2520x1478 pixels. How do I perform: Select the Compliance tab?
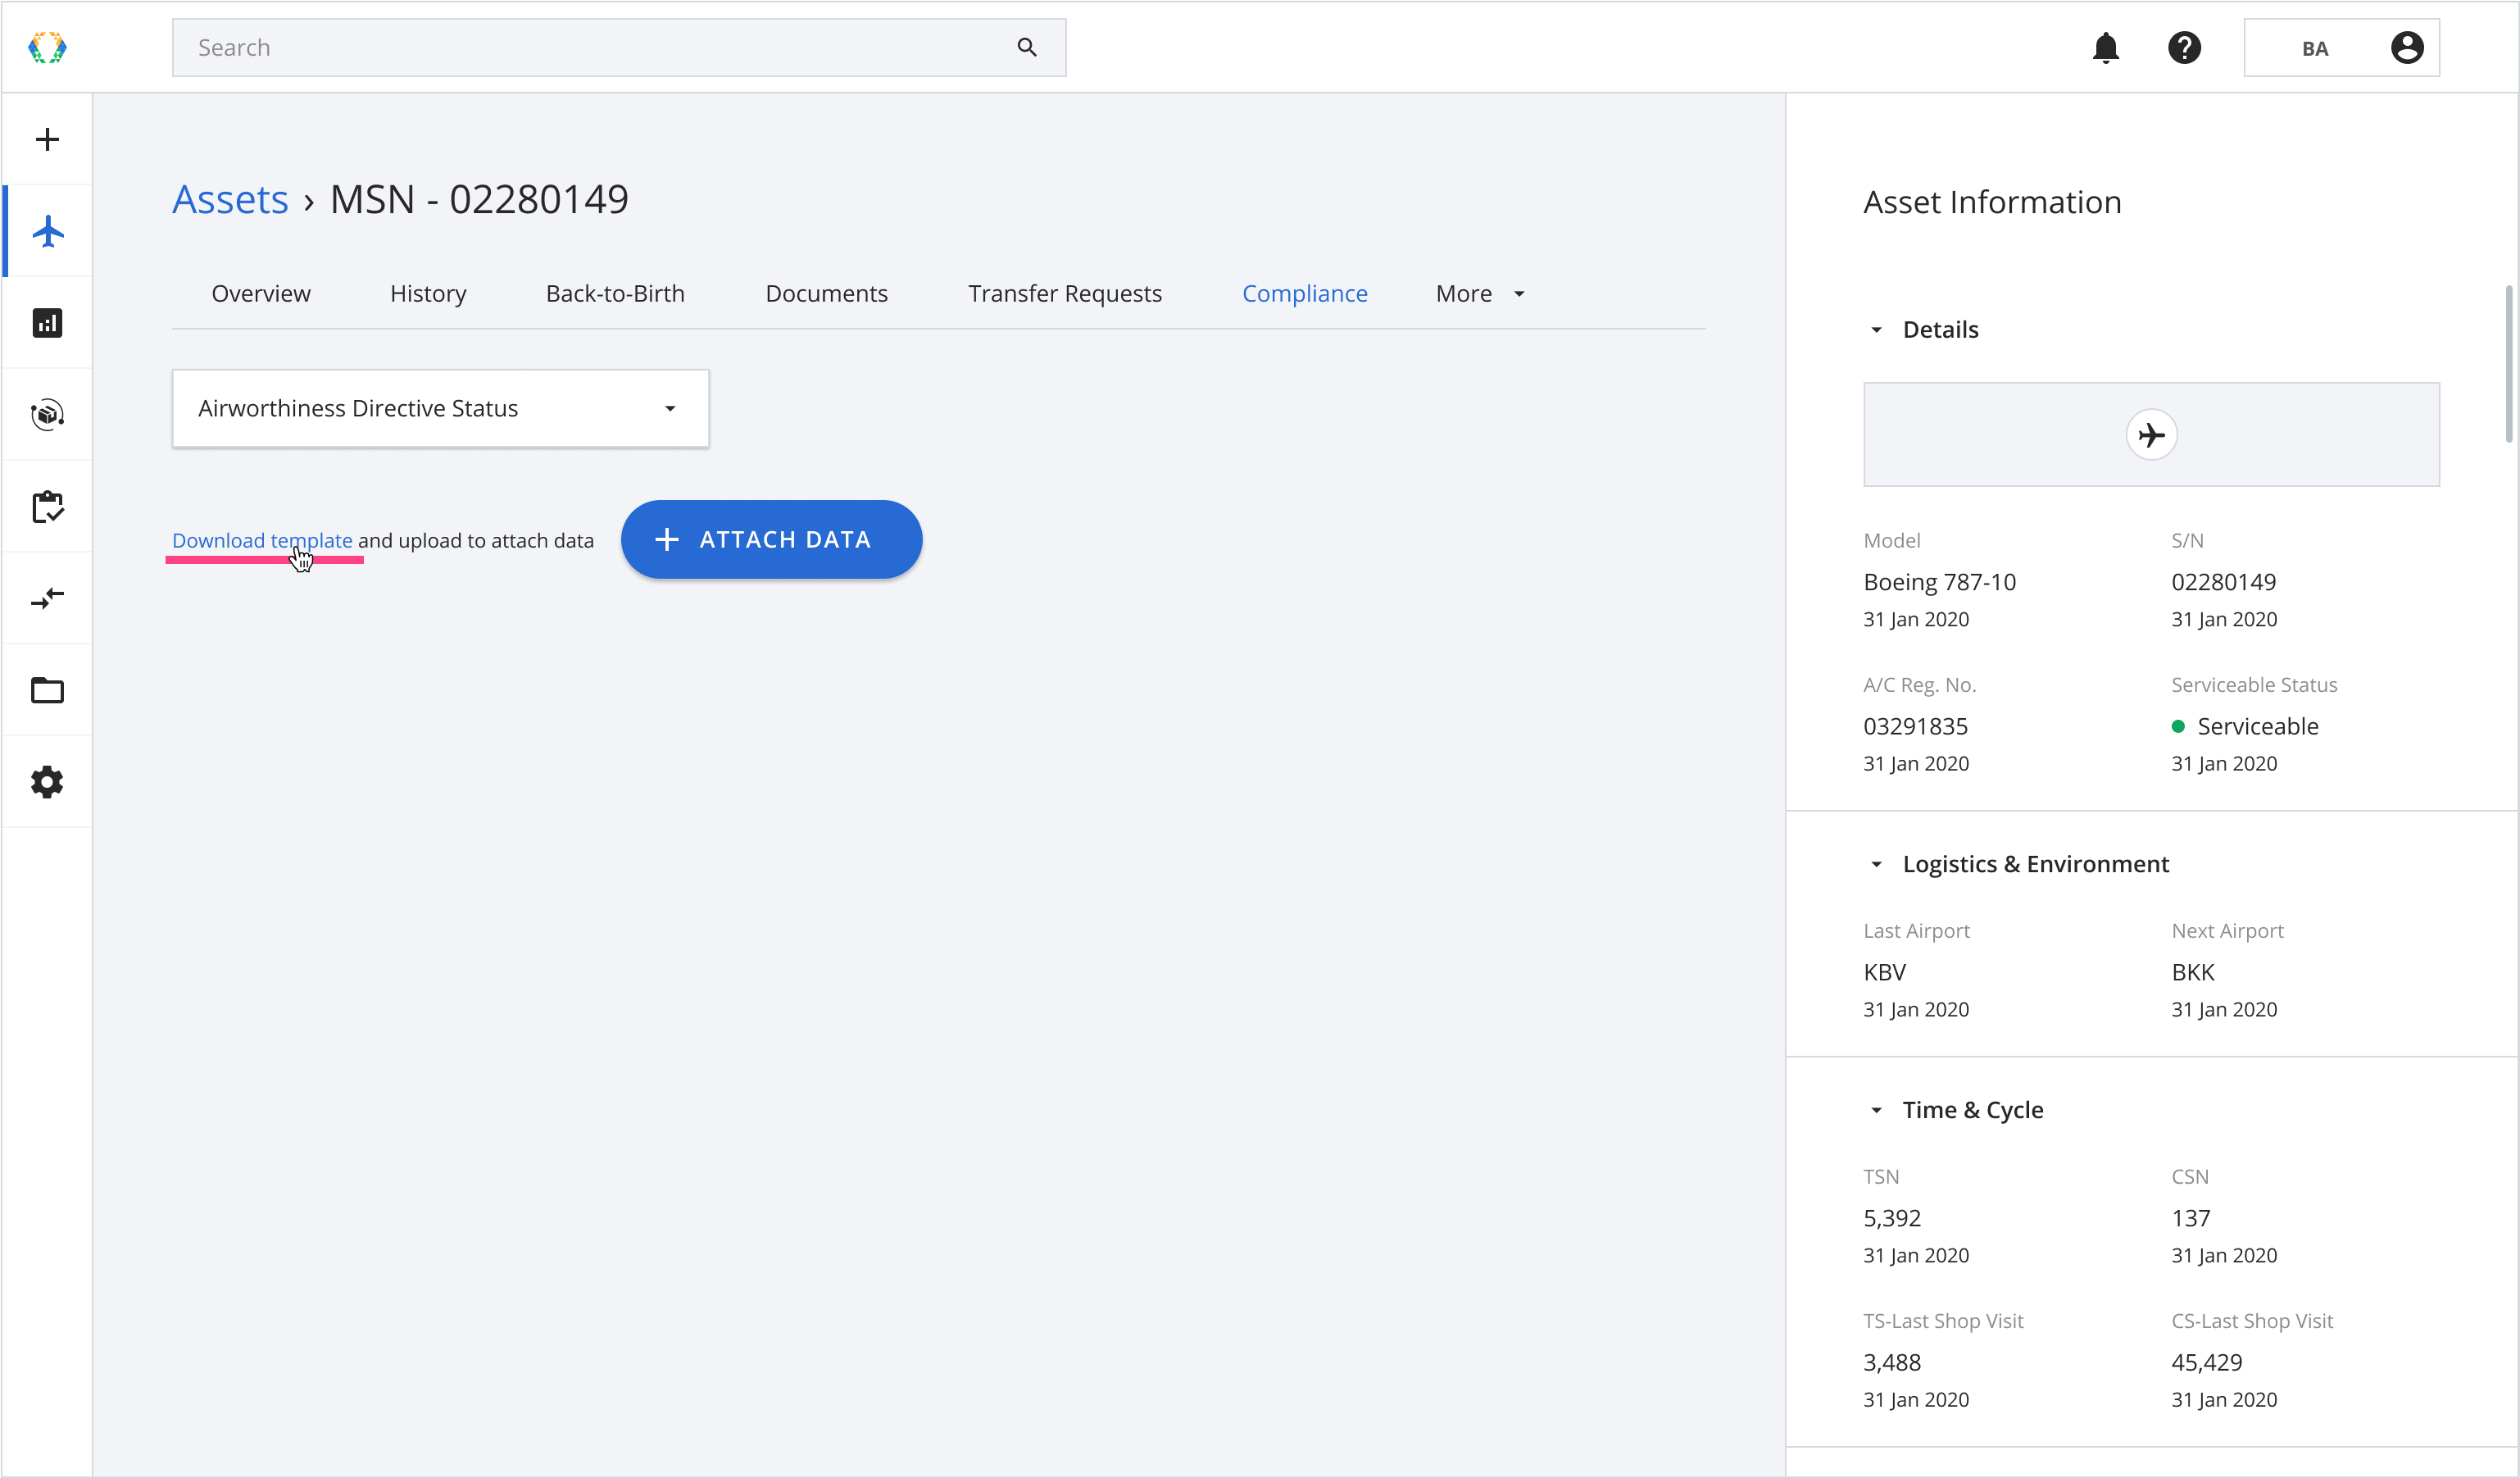pos(1304,293)
